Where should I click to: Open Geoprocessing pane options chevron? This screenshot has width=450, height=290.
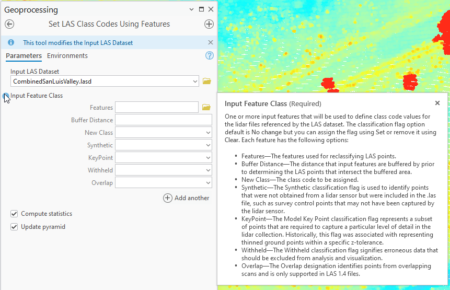pos(191,9)
